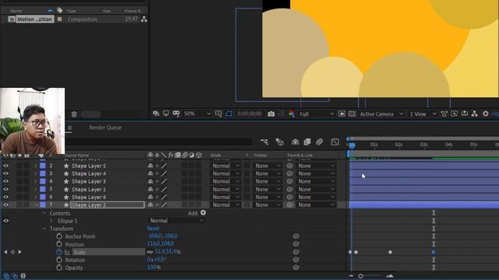
Task: Hide Shape Layer 4 using eye icon
Action: [x=5, y=173]
